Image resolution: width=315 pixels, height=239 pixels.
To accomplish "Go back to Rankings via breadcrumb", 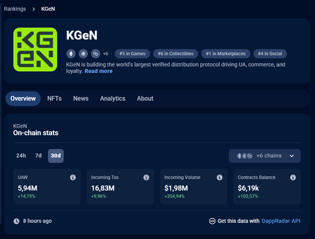I will tap(15, 9).
